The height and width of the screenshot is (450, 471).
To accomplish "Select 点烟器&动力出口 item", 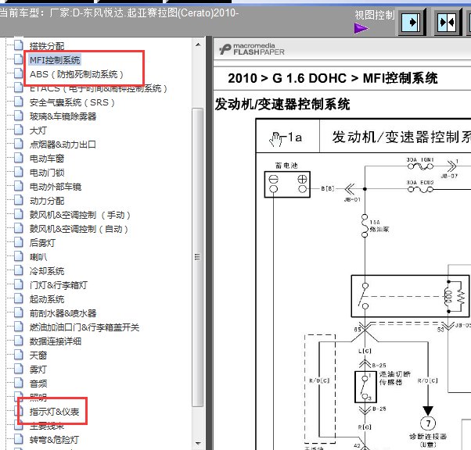I will [x=63, y=145].
